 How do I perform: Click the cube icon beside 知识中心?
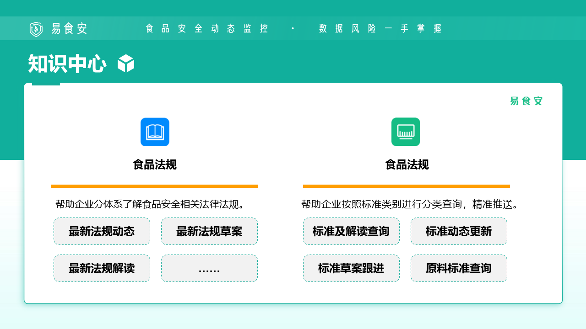coord(125,64)
